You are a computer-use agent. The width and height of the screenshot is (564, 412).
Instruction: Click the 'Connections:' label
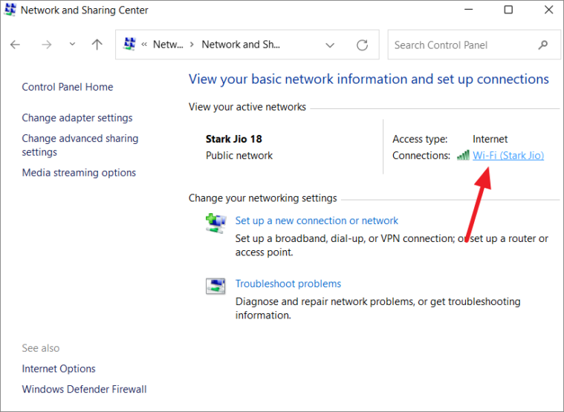point(421,156)
